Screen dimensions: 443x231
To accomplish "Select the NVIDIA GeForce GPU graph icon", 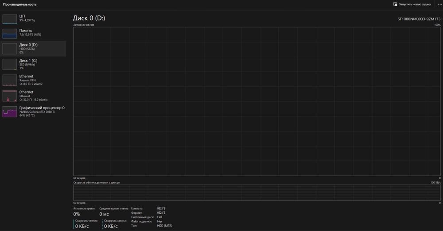I will [10, 112].
